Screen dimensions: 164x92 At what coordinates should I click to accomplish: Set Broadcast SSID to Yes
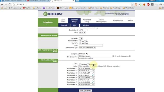click(x=80, y=41)
